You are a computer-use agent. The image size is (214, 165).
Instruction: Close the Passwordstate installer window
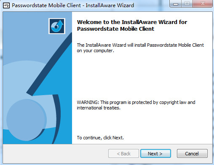point(203,4)
